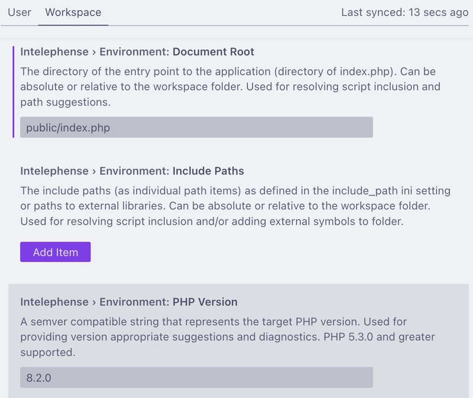Click the Include Paths description paragraph
This screenshot has width=473, height=398.
point(235,206)
